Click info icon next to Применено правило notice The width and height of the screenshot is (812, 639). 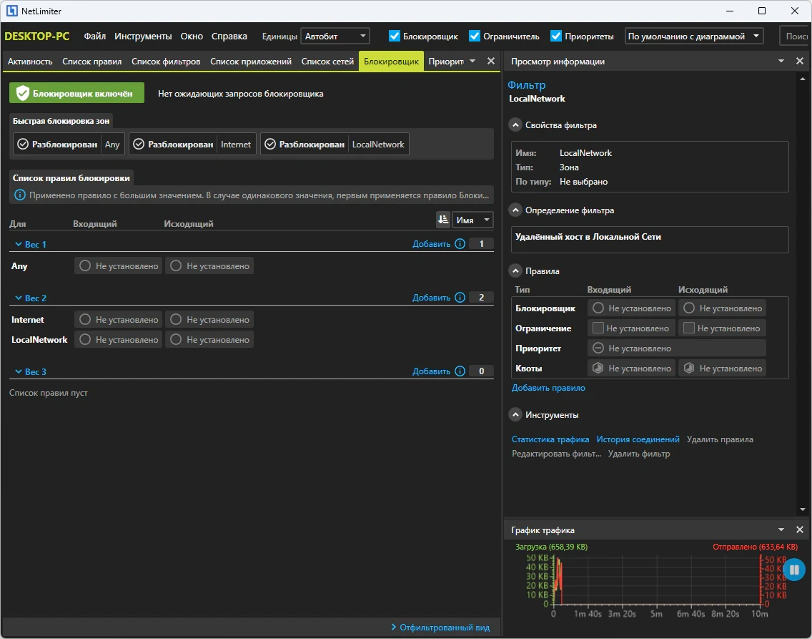tap(20, 195)
